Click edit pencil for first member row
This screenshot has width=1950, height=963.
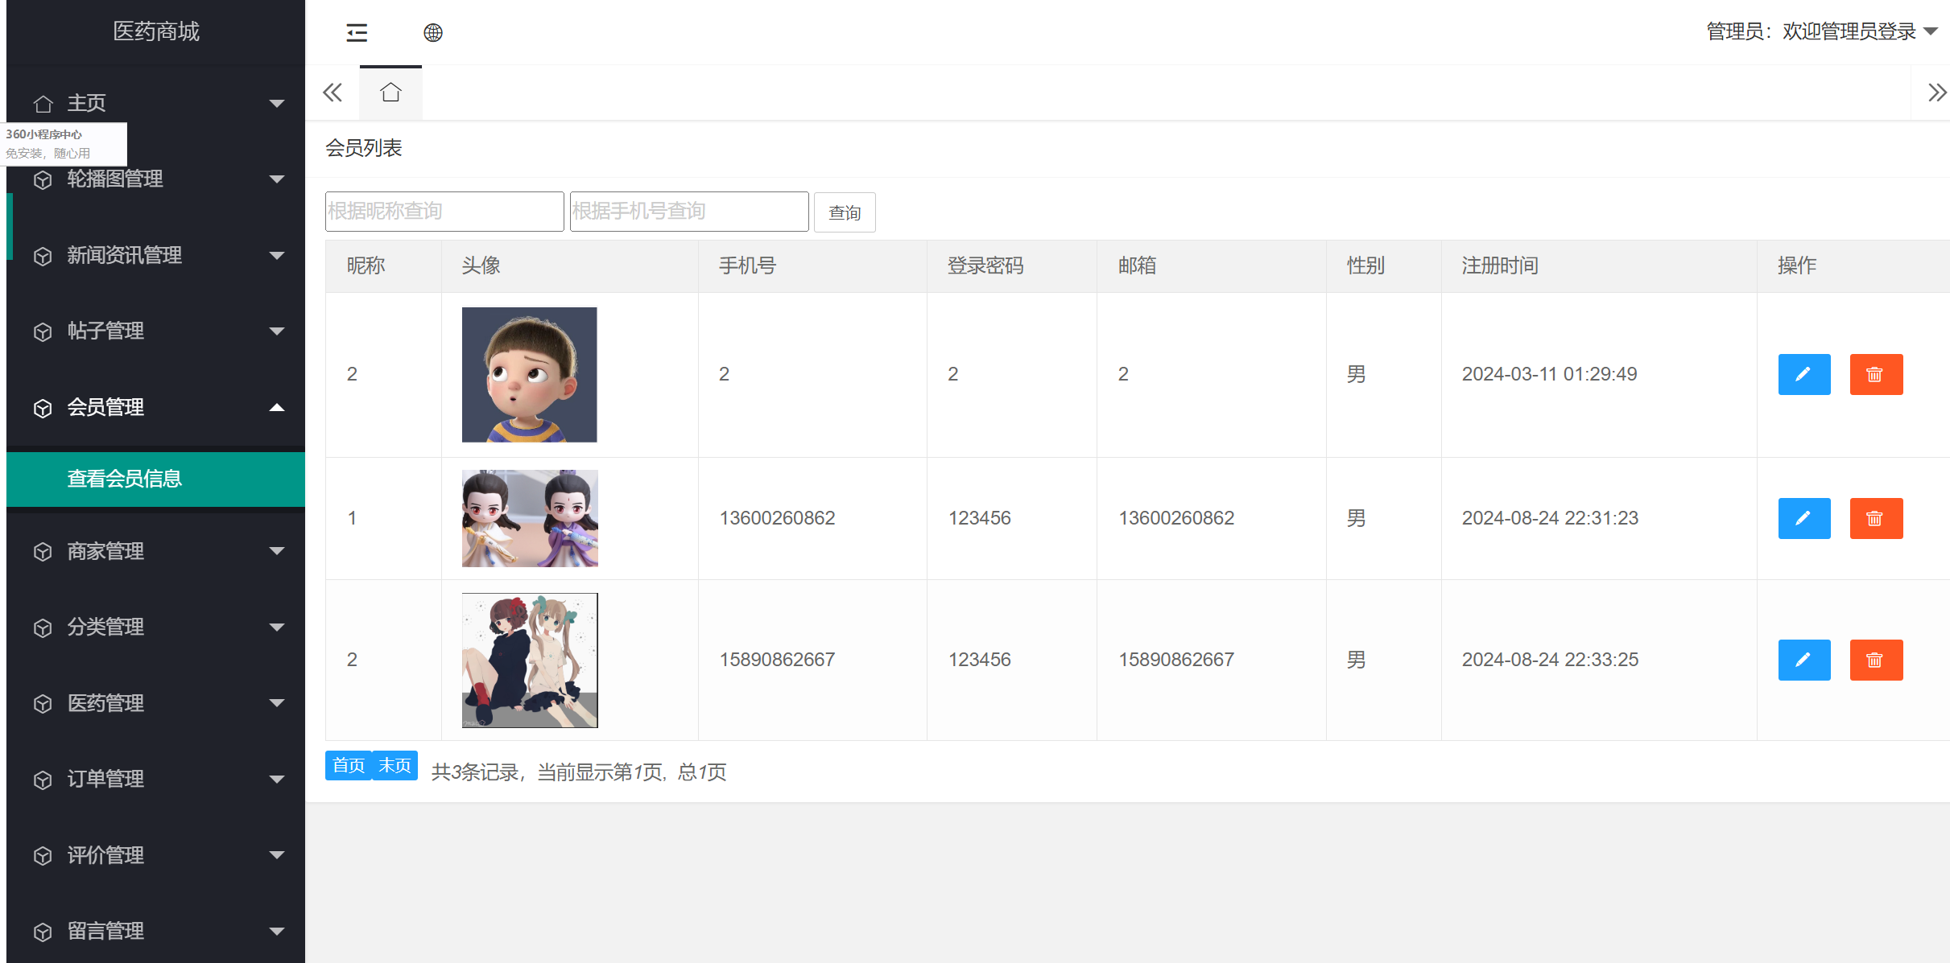tap(1803, 374)
